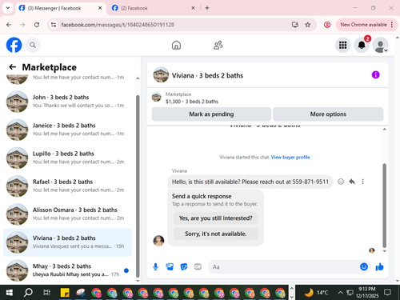Click the message input field Aa

(284, 267)
